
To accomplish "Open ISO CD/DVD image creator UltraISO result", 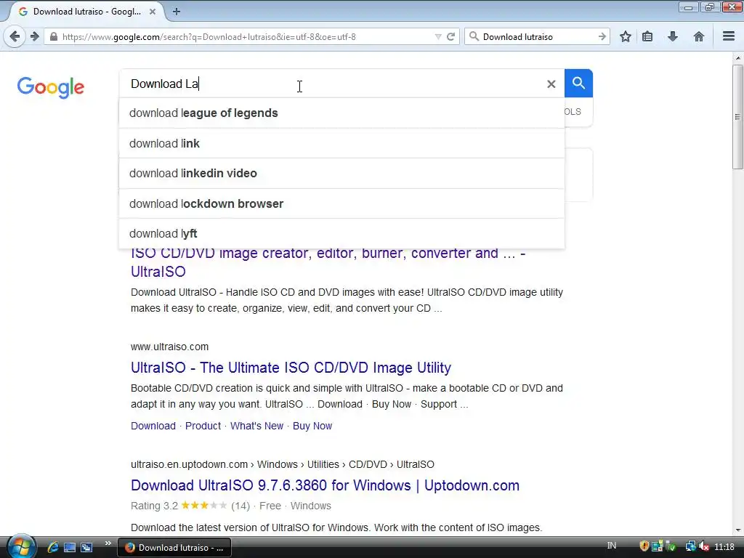I will pyautogui.click(x=328, y=262).
